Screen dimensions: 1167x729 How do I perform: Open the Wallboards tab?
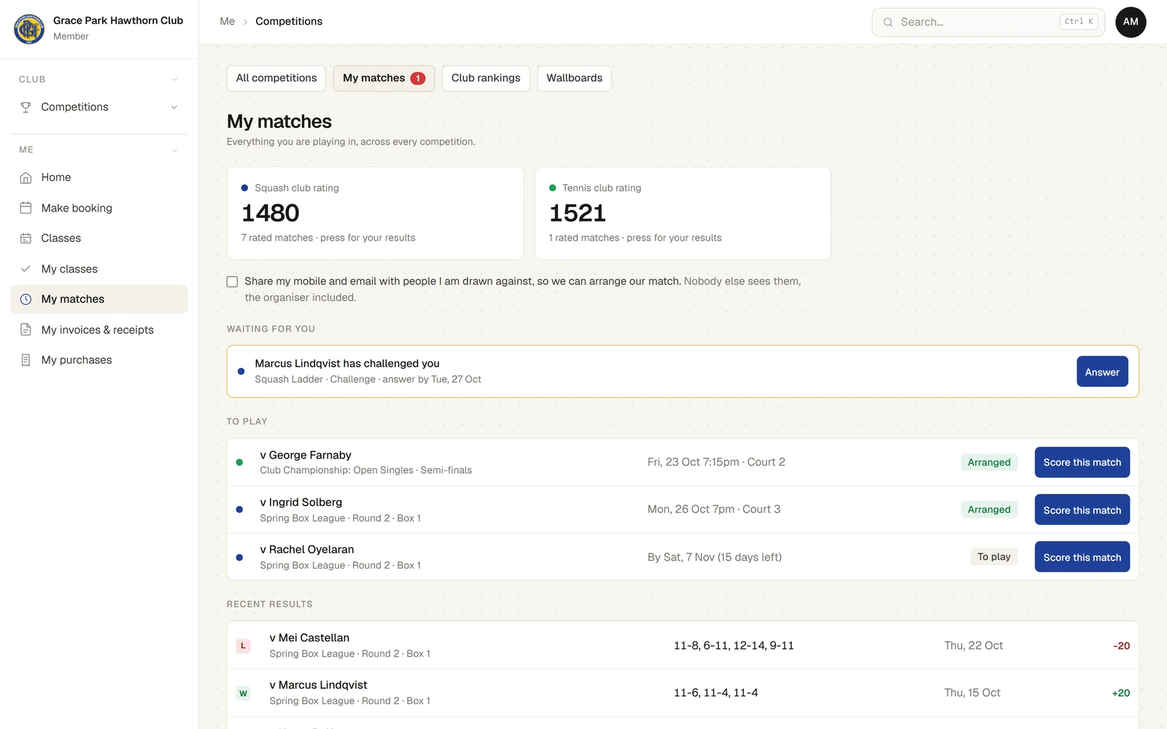pyautogui.click(x=574, y=78)
